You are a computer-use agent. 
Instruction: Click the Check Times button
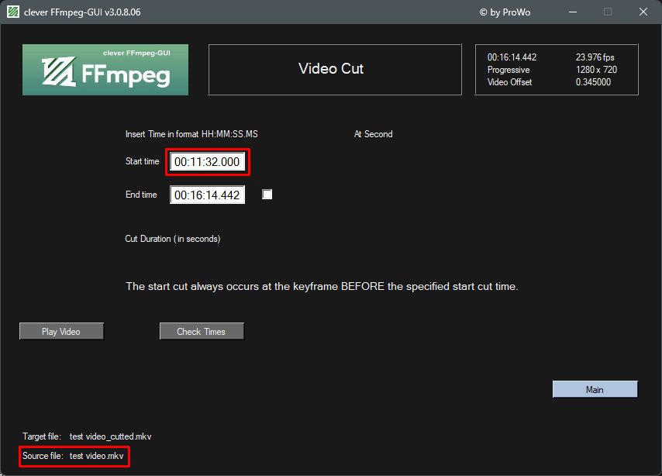point(202,332)
